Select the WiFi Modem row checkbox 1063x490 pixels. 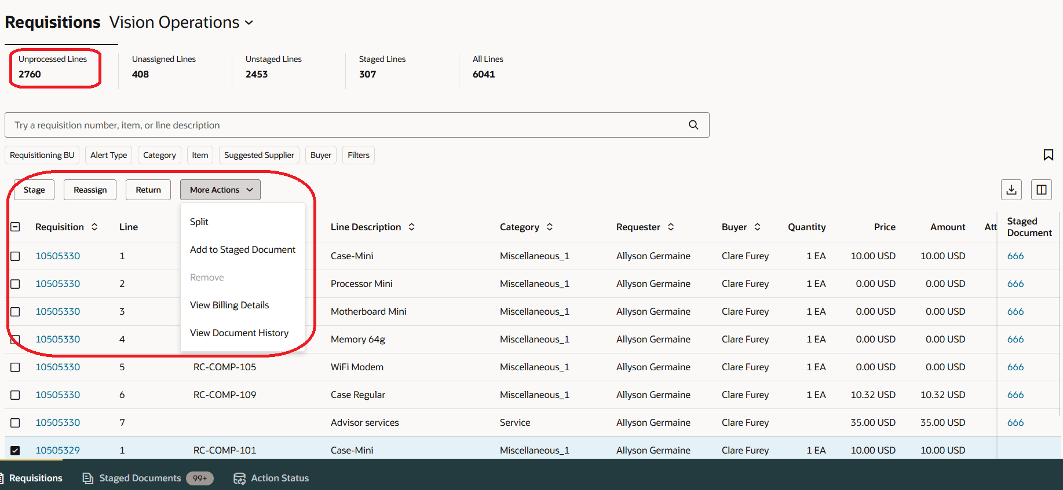tap(16, 367)
